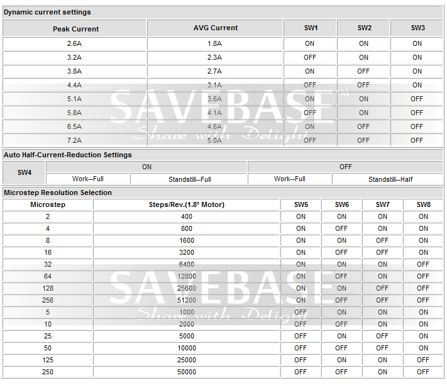
Task: Click the Steps/Rev.(1.8° Motor) header
Action: (x=187, y=204)
